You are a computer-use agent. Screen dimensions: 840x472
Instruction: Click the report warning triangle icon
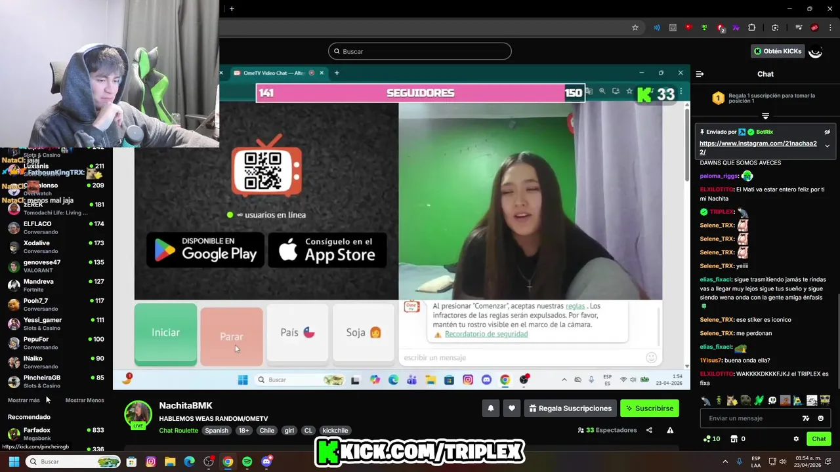[x=670, y=430]
